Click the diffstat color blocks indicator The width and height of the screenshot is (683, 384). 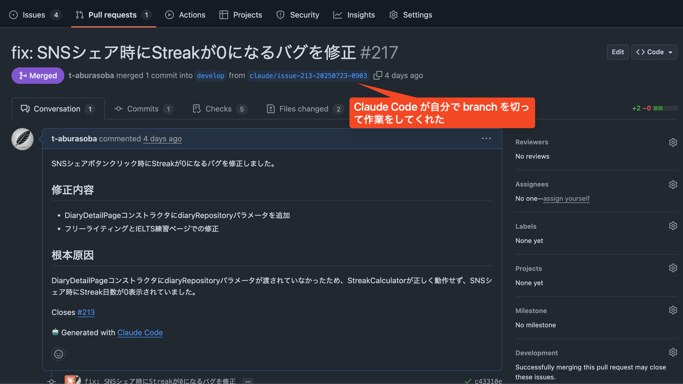coord(665,108)
